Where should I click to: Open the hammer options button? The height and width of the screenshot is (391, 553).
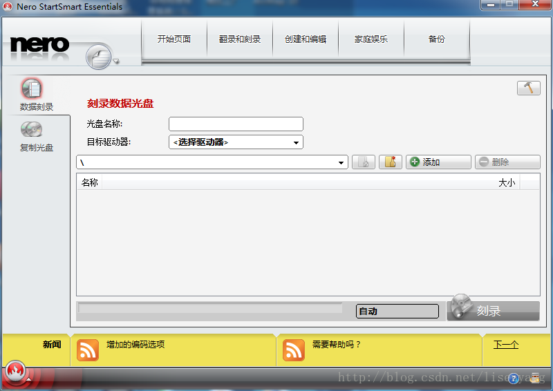(528, 88)
